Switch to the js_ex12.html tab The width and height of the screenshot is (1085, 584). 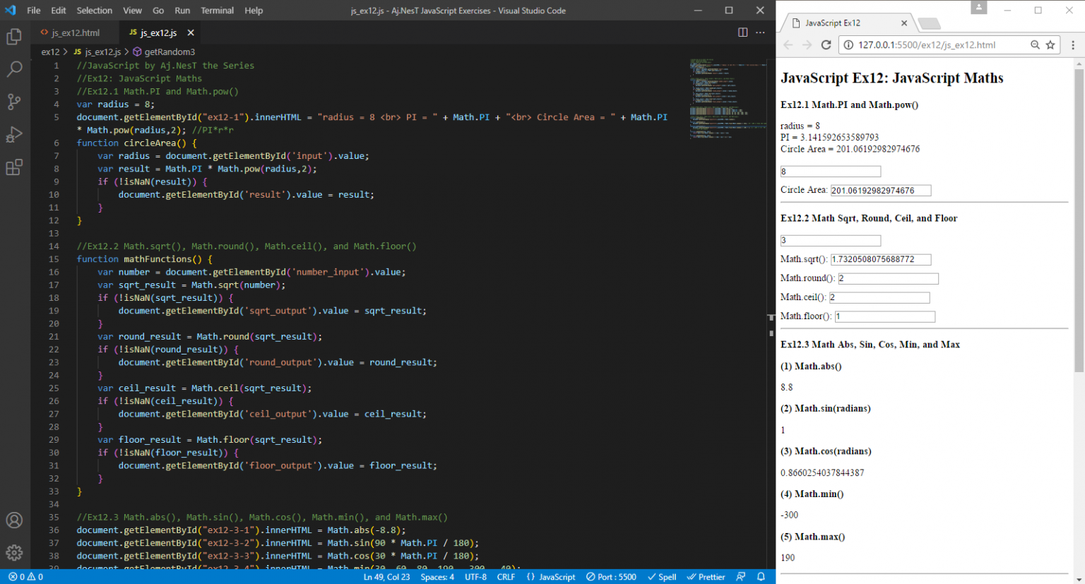point(75,33)
